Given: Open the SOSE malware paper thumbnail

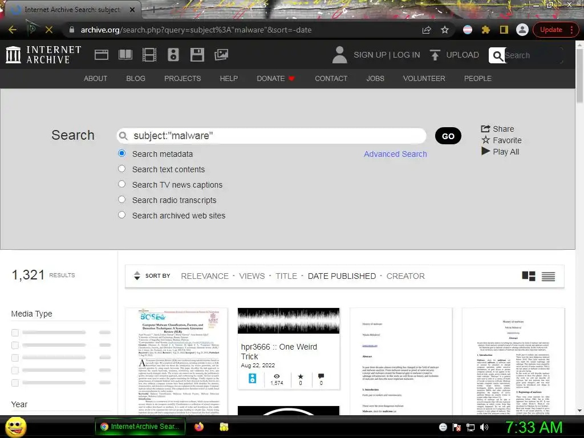Looking at the screenshot, I should [176, 361].
